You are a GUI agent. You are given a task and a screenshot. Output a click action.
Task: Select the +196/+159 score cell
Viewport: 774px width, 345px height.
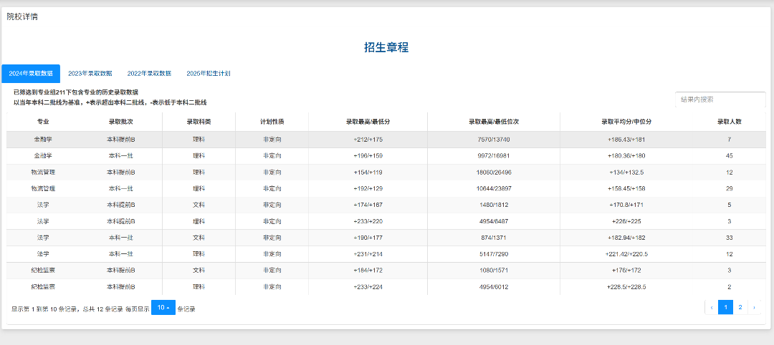[x=368, y=156]
